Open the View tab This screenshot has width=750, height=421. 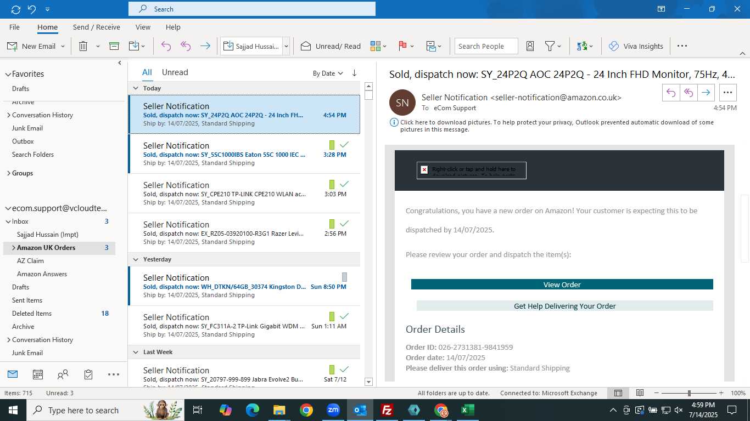tap(143, 27)
